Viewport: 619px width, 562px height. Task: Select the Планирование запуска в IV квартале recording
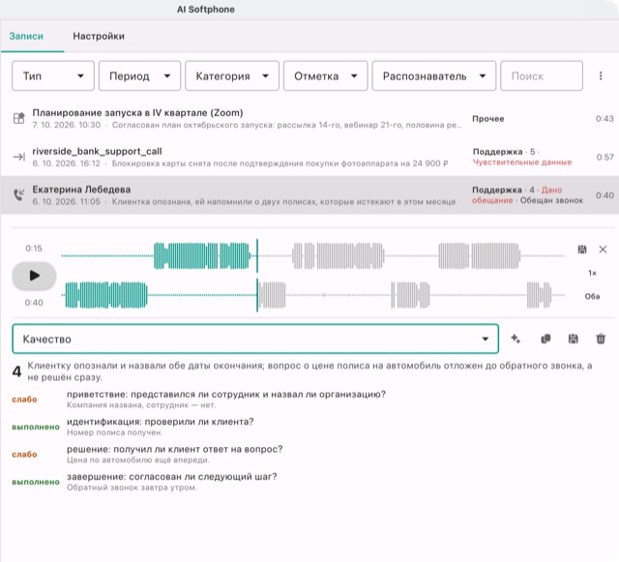[x=309, y=118]
